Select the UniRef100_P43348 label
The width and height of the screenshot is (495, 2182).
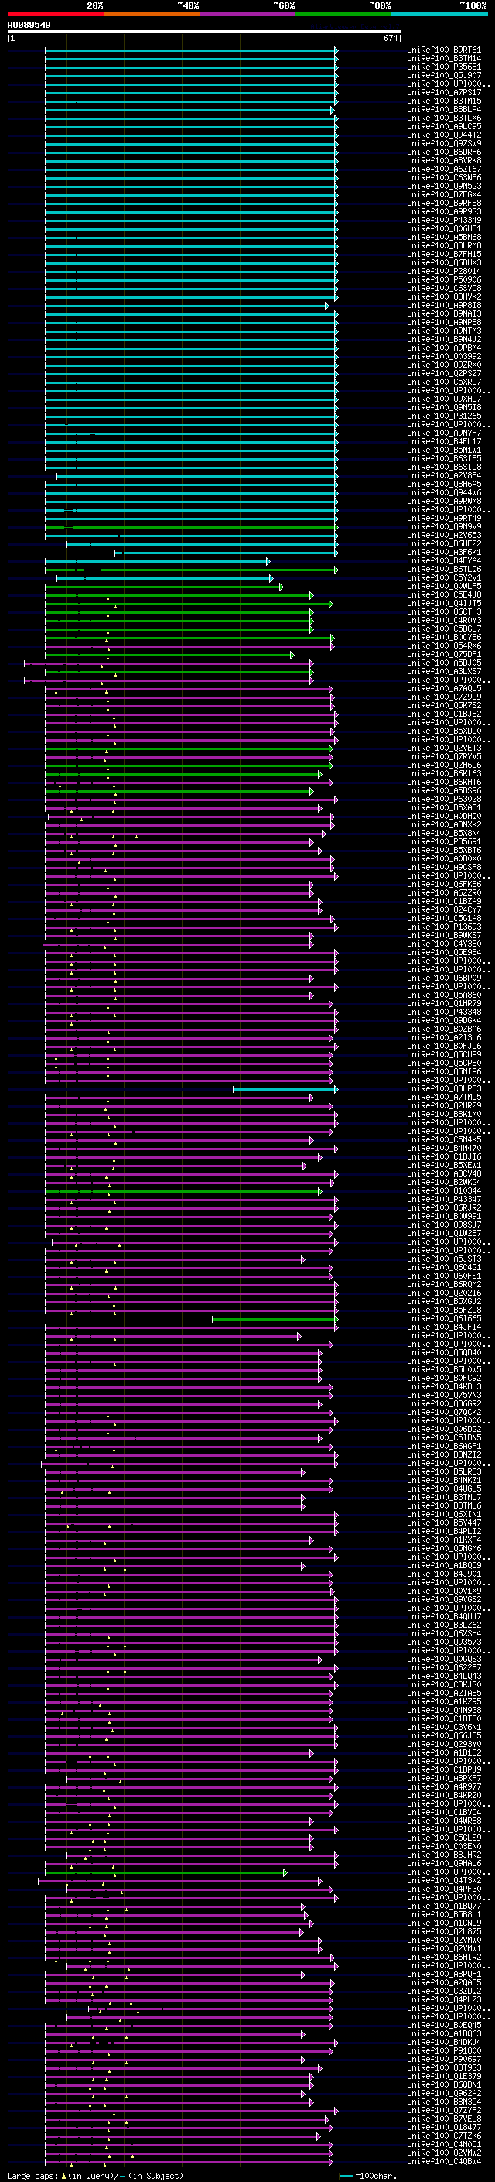443,1012
